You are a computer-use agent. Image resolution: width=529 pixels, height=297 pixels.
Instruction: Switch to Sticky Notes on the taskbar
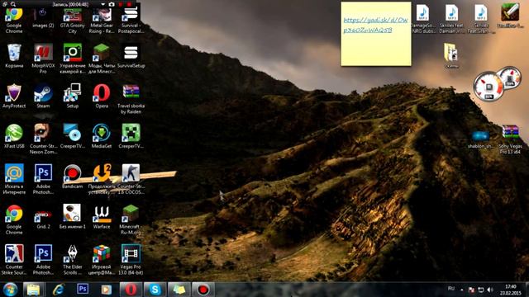pos(179,290)
